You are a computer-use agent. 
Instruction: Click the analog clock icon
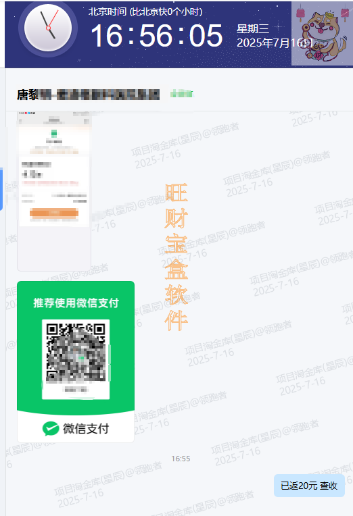(48, 28)
